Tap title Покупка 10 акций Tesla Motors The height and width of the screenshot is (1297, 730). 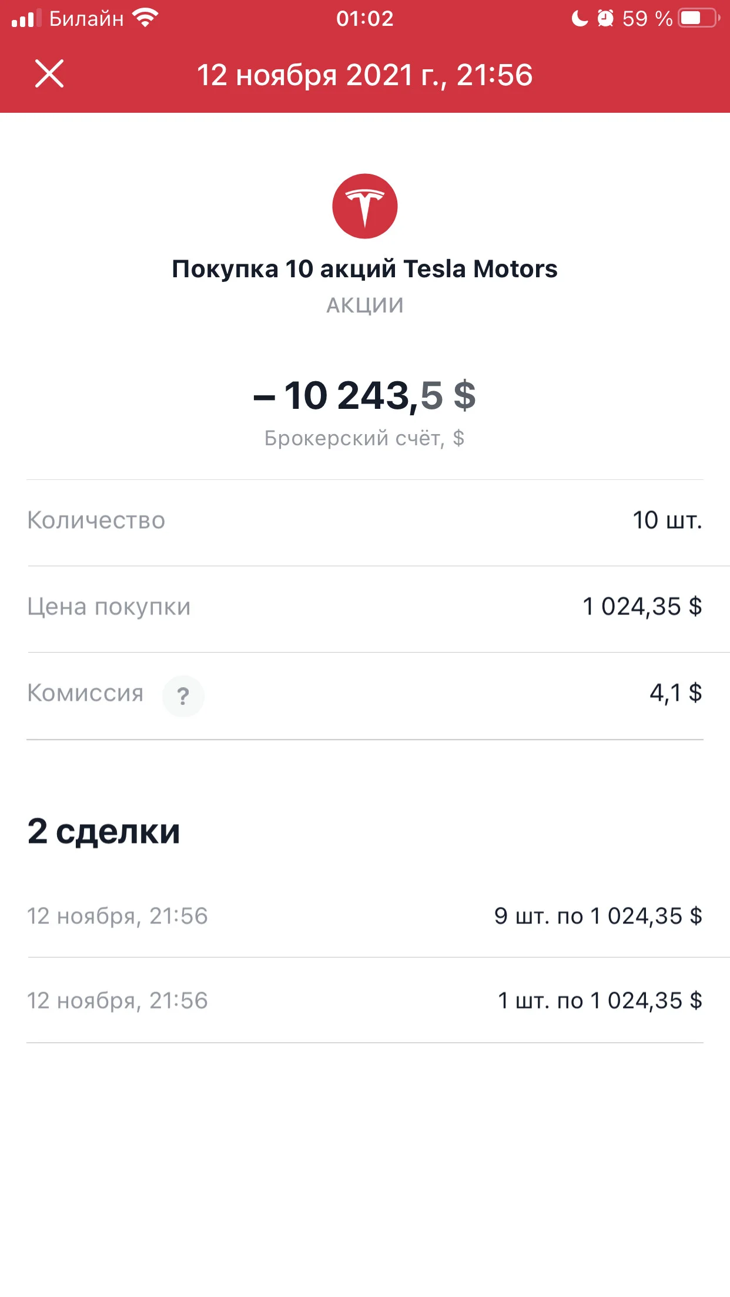click(365, 269)
